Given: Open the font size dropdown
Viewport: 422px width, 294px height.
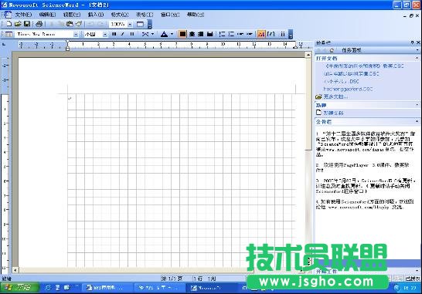Looking at the screenshot, I should (105, 35).
